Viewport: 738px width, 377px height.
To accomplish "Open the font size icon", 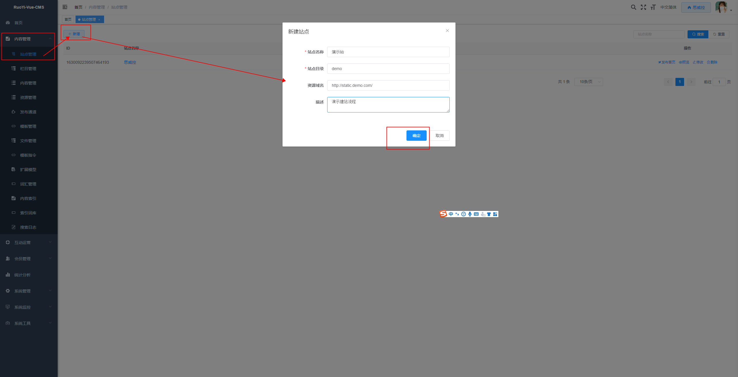I will 653,7.
